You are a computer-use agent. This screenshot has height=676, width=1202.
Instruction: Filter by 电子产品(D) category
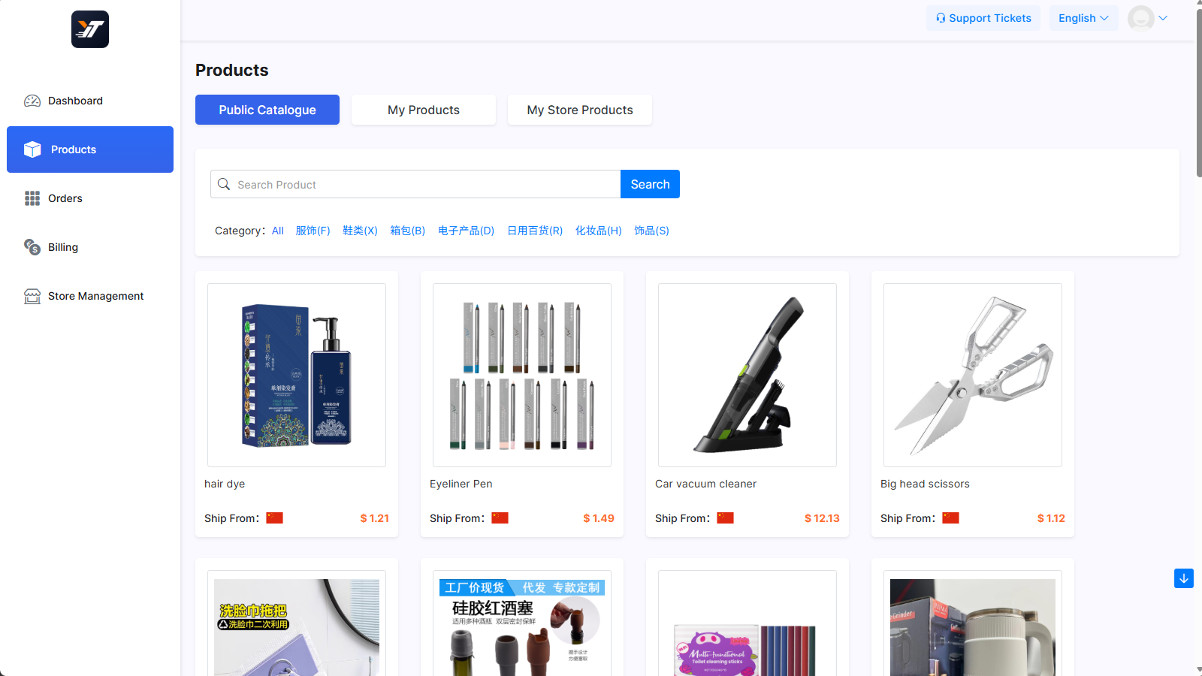pyautogui.click(x=467, y=231)
